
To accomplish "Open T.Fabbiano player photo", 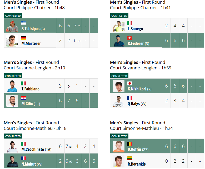I will (12, 86).
